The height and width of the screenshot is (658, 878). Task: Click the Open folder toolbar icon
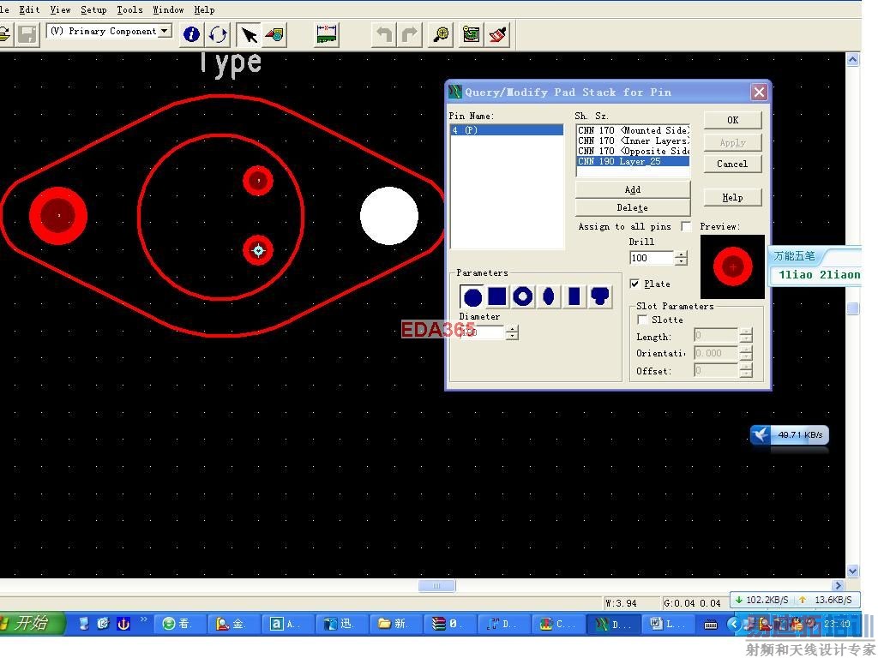pos(4,34)
